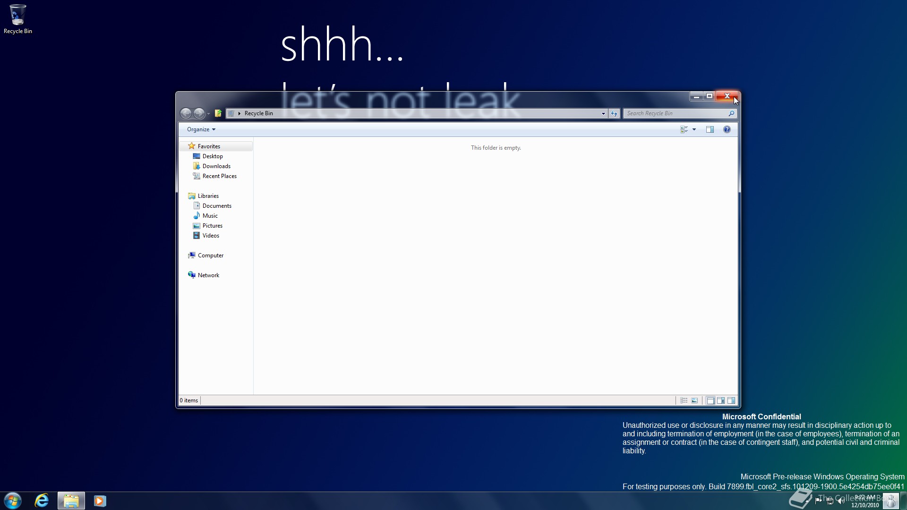Click the Windows Media Player icon in taskbar

[99, 500]
